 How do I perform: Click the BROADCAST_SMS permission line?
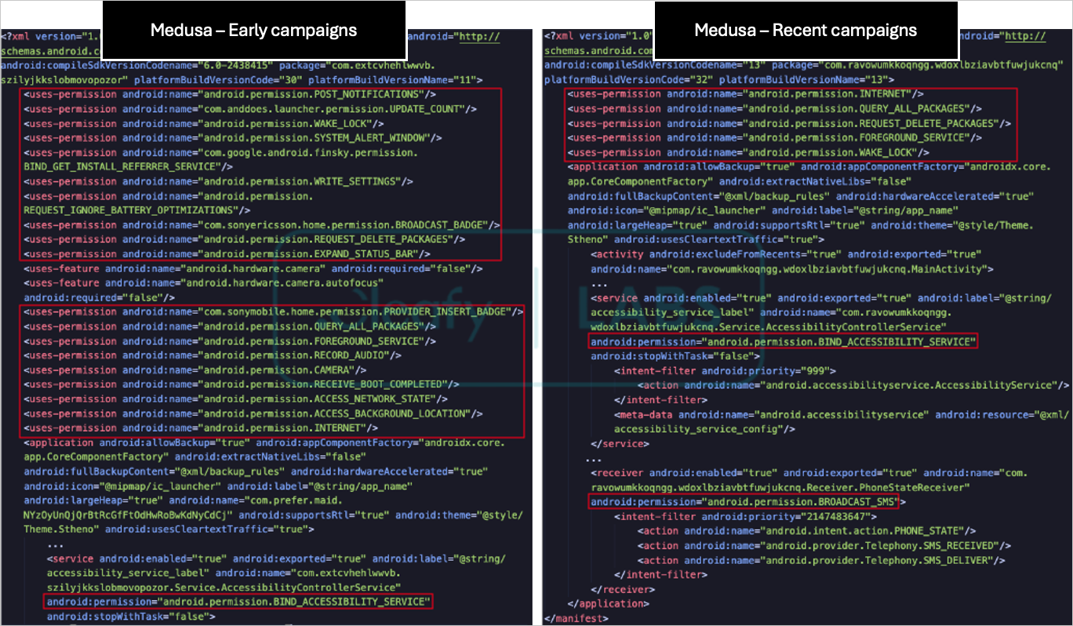point(748,501)
